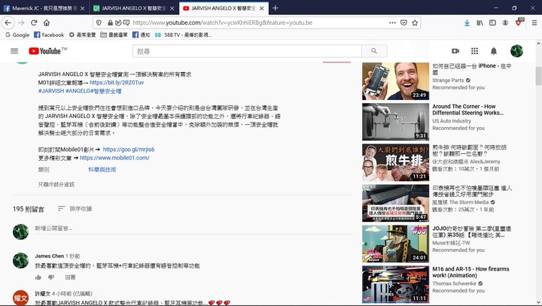Open the steak cooking video thumbnail

click(395, 162)
